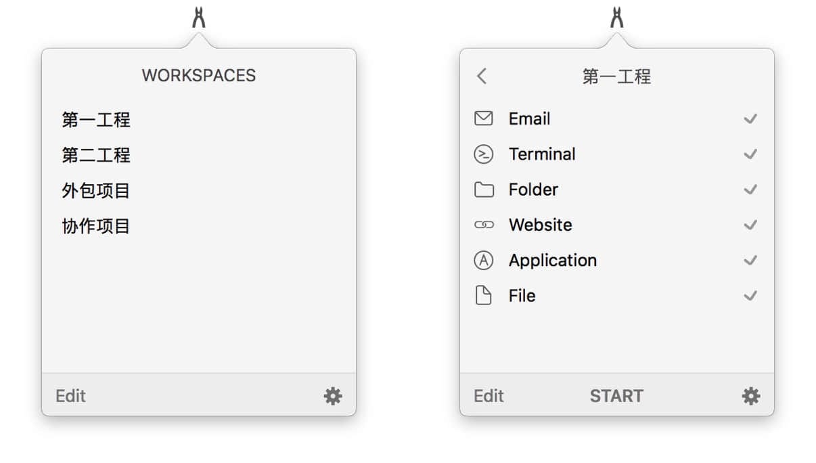Click the Website link chain icon
Viewport: 816px width, 463px height.
point(483,225)
